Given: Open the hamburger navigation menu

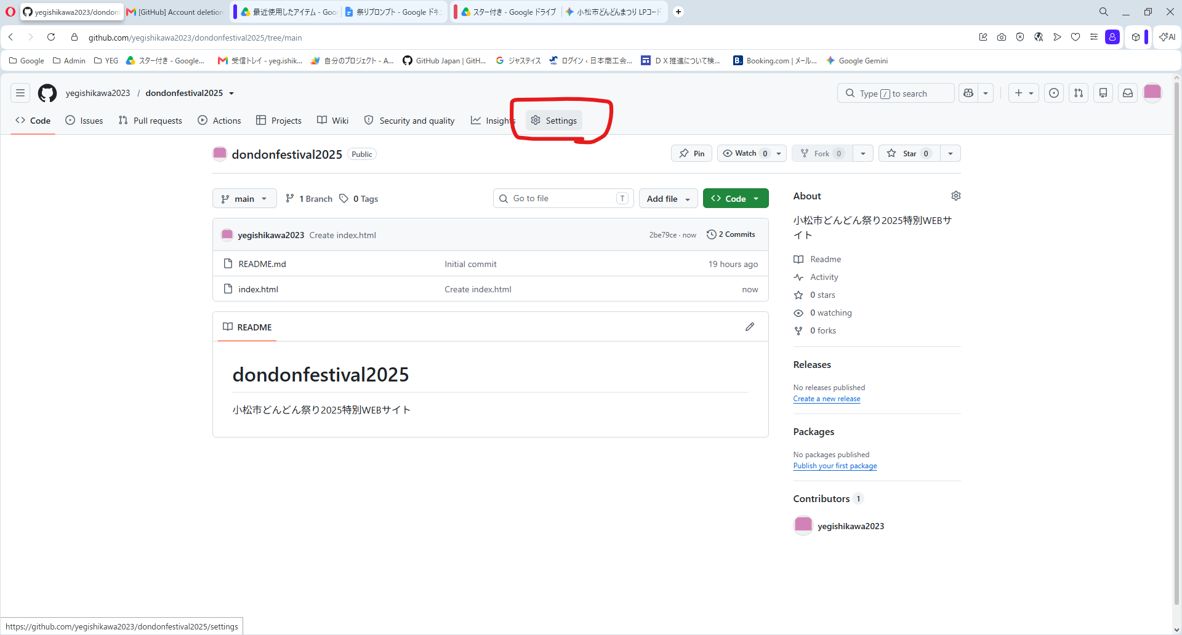Looking at the screenshot, I should [x=20, y=93].
